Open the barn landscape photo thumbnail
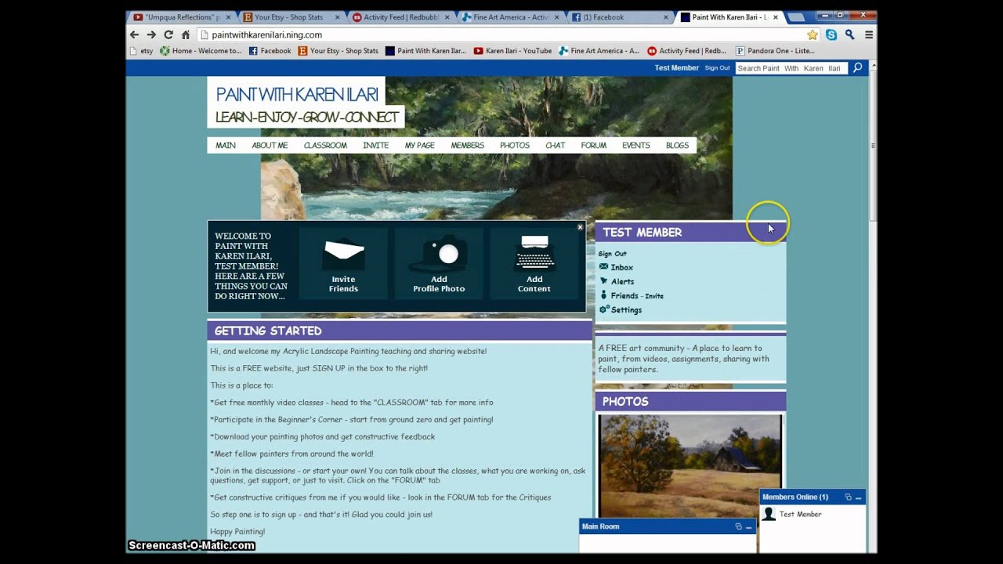This screenshot has height=564, width=1003. (x=690, y=466)
